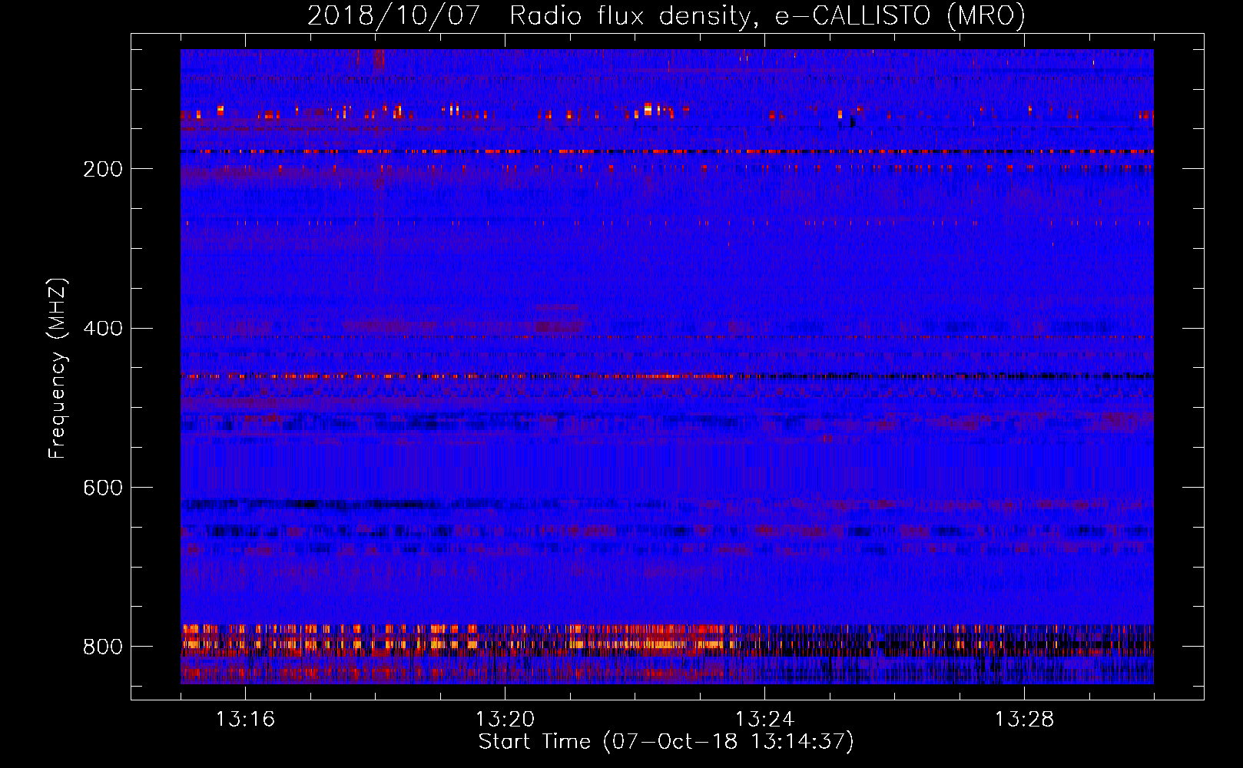This screenshot has width=1243, height=768.
Task: Click the 13:24 time tick label
Action: pos(764,720)
